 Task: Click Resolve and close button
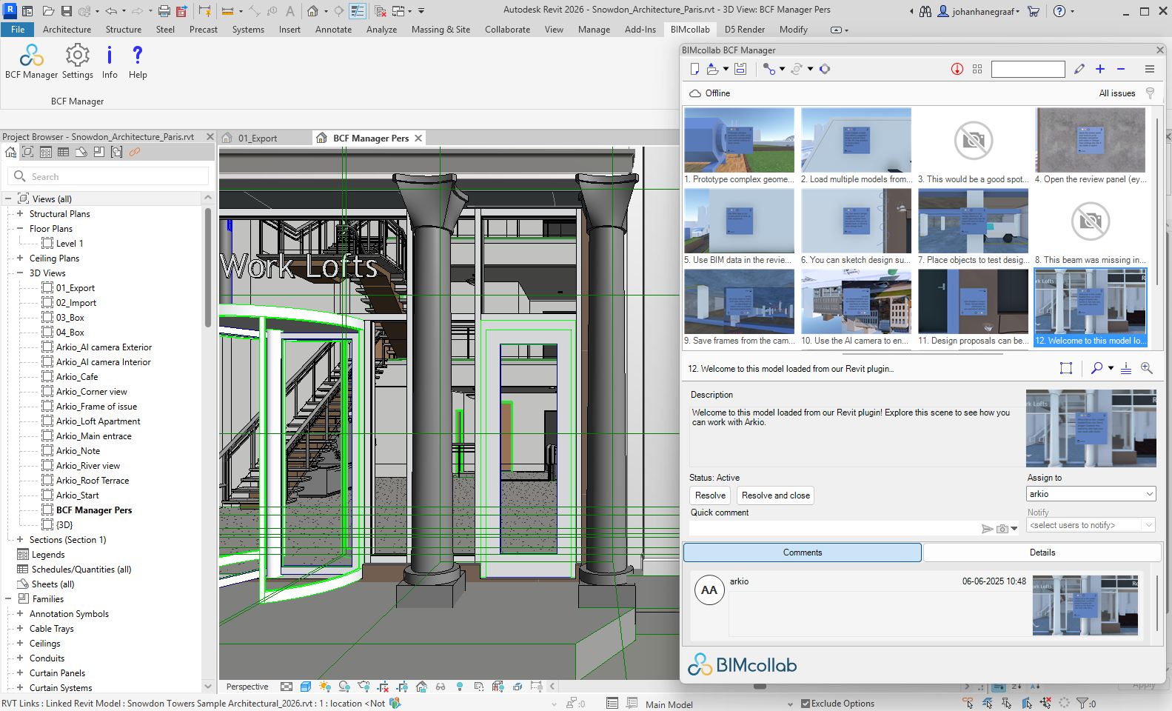[x=775, y=495]
